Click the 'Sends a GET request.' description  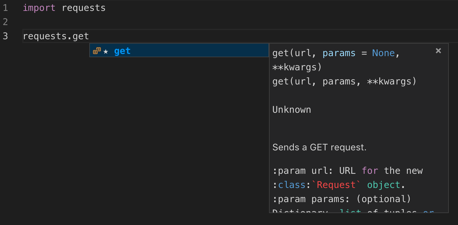[x=319, y=147]
